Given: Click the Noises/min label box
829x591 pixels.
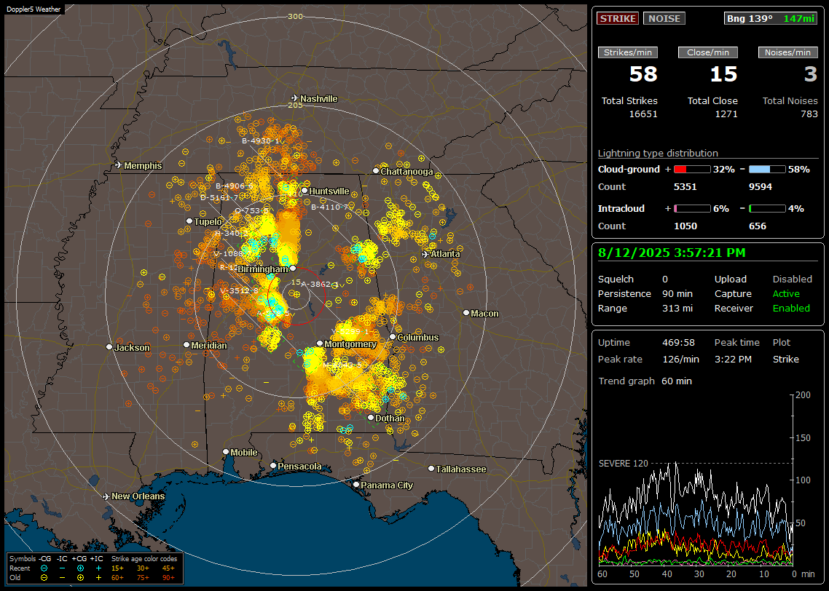Looking at the screenshot, I should click(x=787, y=52).
